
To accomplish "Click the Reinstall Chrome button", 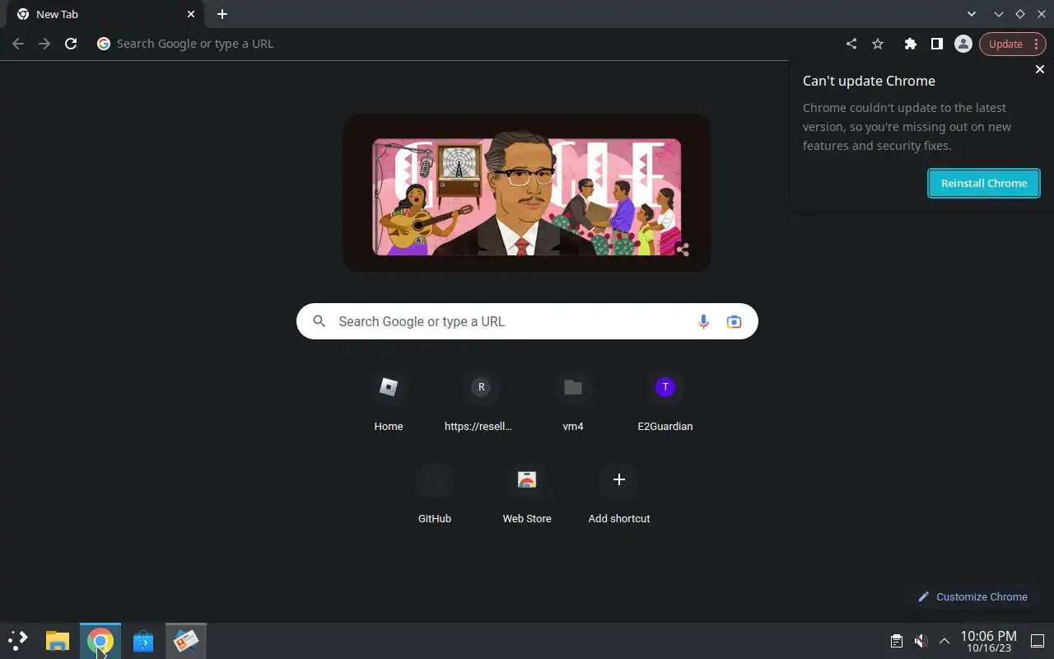I will [984, 183].
